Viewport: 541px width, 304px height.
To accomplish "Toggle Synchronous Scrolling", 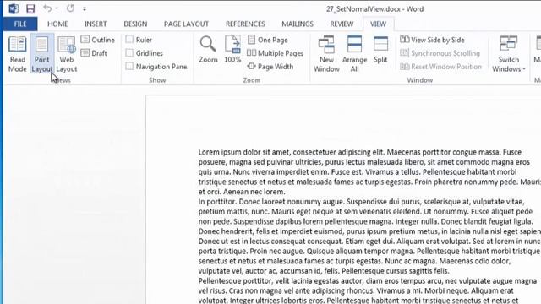I will pyautogui.click(x=440, y=53).
